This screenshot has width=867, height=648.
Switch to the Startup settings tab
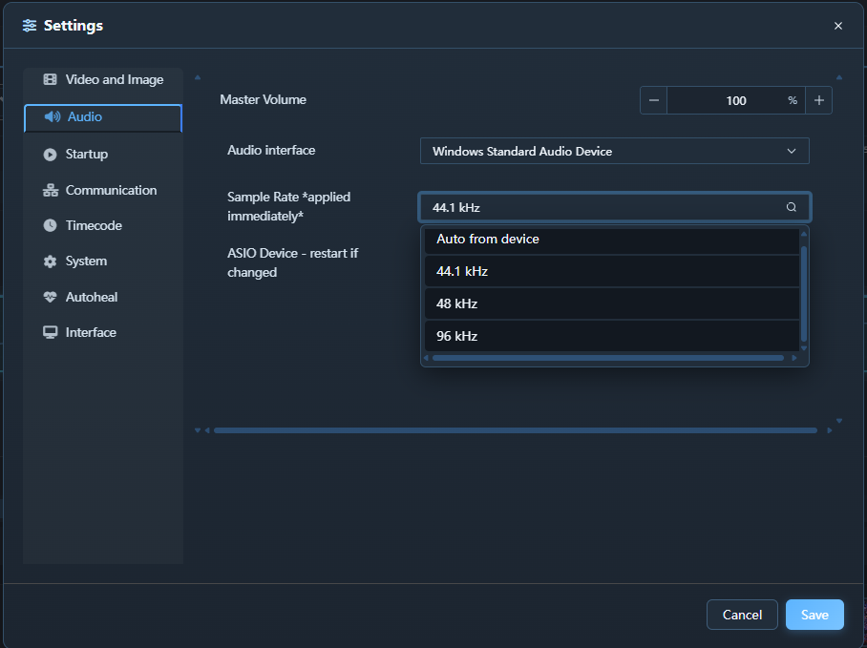click(103, 155)
